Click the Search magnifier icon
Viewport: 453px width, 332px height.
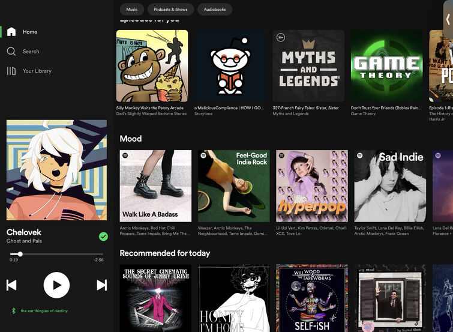11,52
